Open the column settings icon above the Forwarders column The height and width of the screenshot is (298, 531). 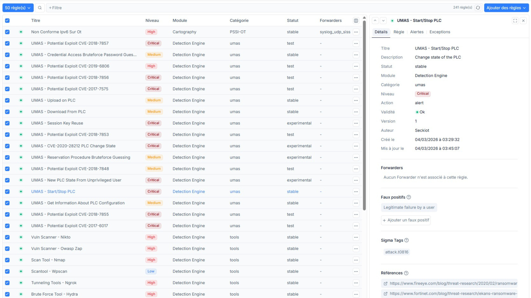[x=356, y=20]
